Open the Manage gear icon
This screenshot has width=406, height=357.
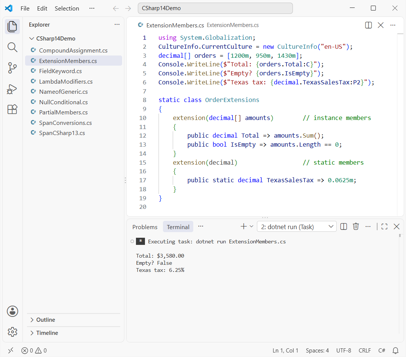click(12, 331)
